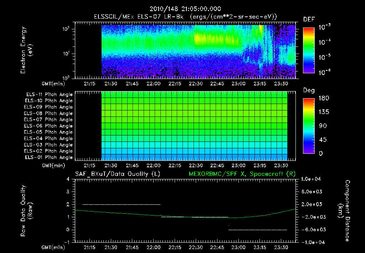This screenshot has height=253, width=365.
Task: Select the ELS-02 Pitch Angle row label
Action: [48, 151]
